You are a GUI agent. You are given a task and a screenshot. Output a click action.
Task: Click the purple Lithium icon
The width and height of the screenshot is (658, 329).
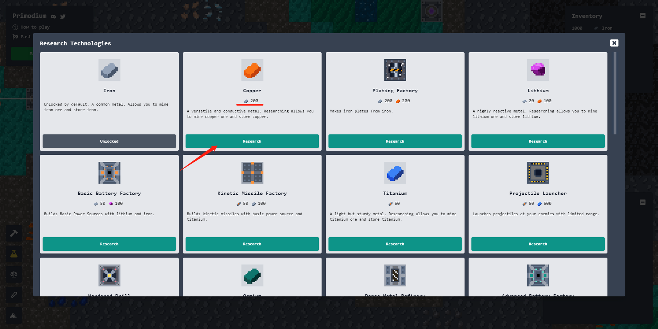pyautogui.click(x=538, y=70)
